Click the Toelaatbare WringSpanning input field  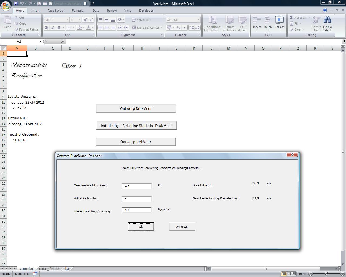click(137, 210)
